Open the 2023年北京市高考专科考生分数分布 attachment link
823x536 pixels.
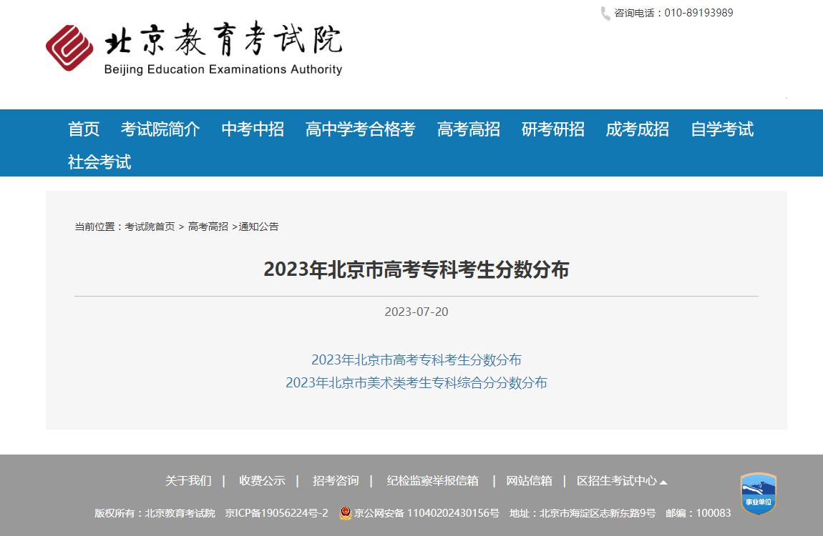[417, 360]
